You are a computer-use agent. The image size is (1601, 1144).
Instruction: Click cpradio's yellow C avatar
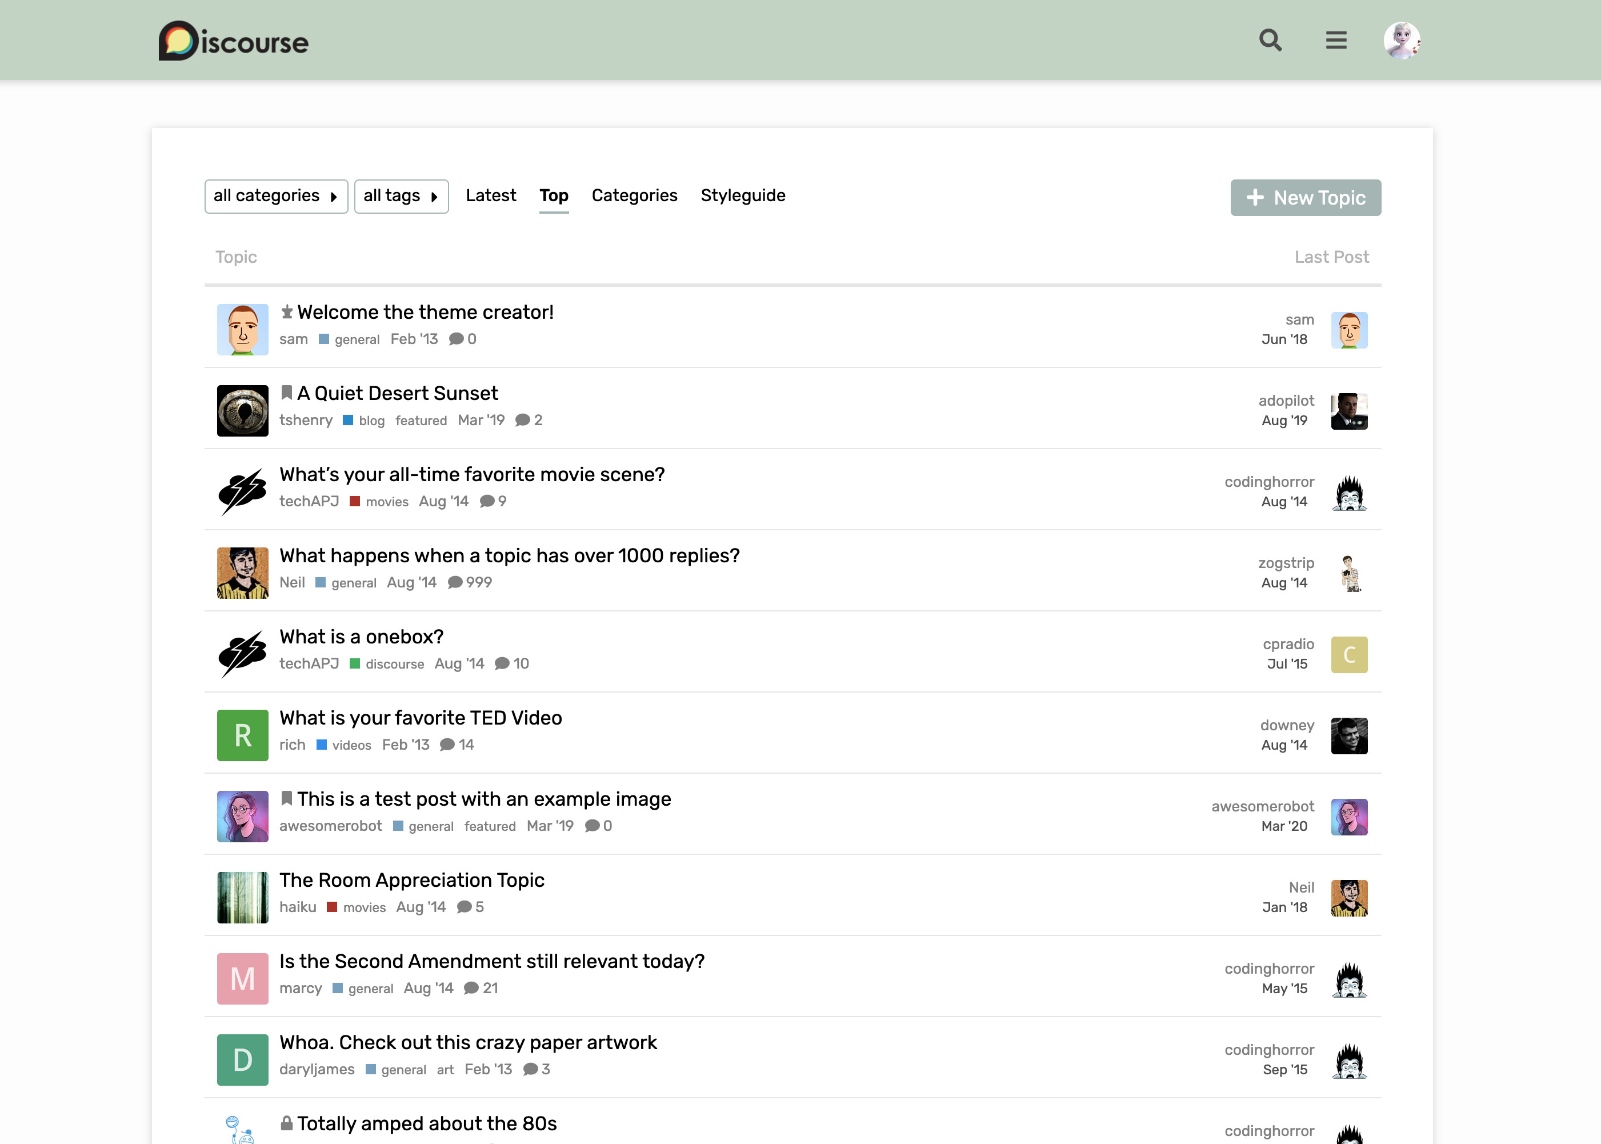pos(1348,654)
